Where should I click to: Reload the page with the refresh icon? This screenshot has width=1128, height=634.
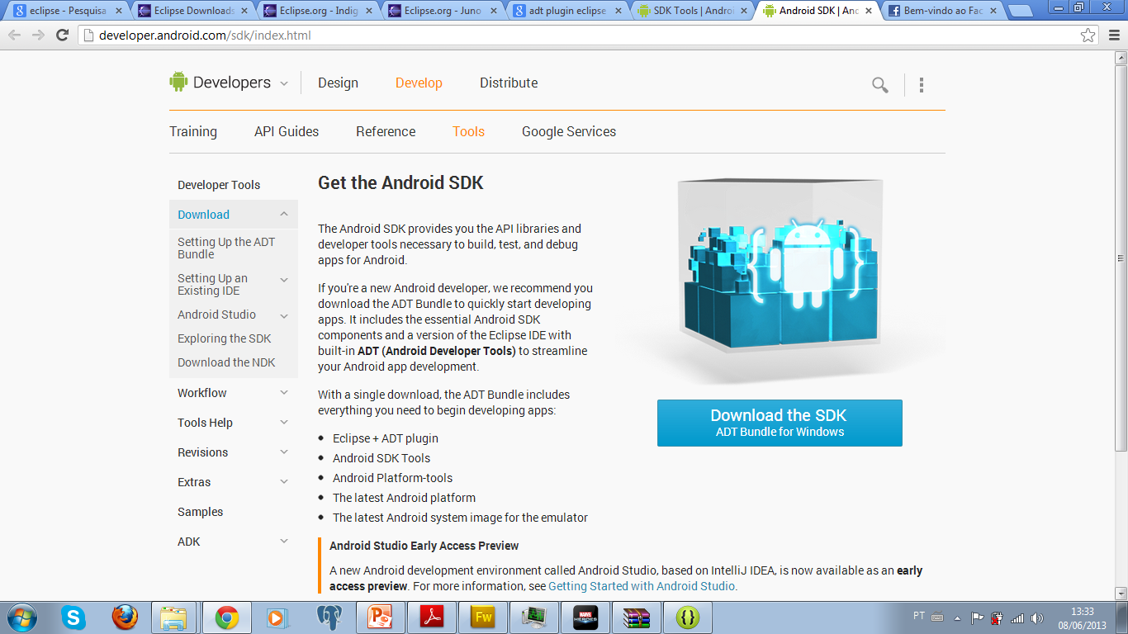pyautogui.click(x=62, y=35)
